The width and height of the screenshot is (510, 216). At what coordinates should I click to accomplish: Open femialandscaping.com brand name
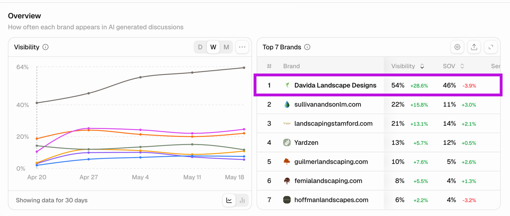(328, 181)
